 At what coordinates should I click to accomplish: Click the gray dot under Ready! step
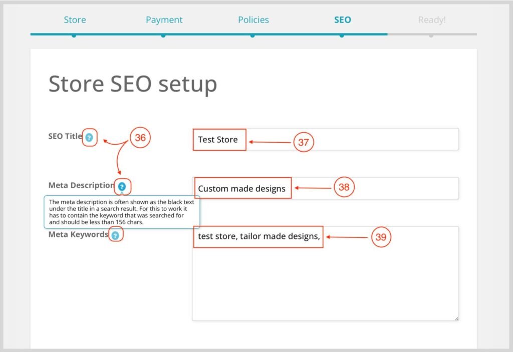pos(431,36)
